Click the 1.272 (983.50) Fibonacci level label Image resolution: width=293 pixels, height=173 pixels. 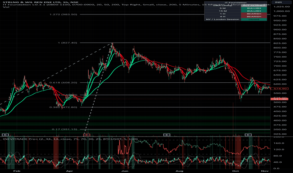(x=63, y=14)
